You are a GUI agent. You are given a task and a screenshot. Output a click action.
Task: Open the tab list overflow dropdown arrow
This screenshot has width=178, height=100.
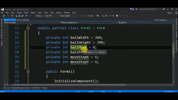(174, 20)
